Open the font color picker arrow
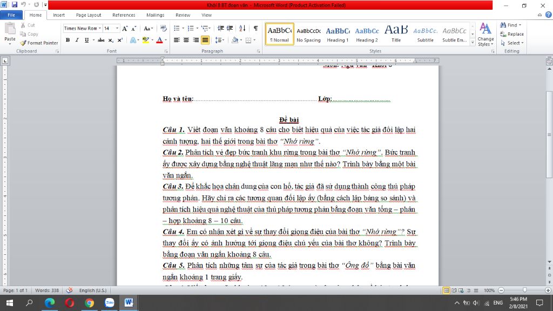 [166, 40]
